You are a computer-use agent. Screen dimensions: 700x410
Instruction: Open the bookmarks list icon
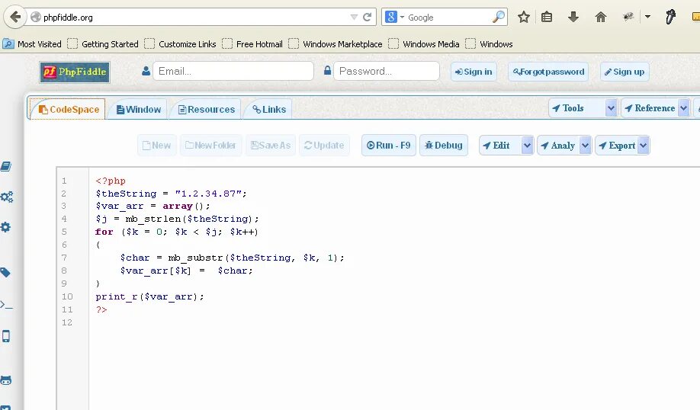pyautogui.click(x=547, y=18)
